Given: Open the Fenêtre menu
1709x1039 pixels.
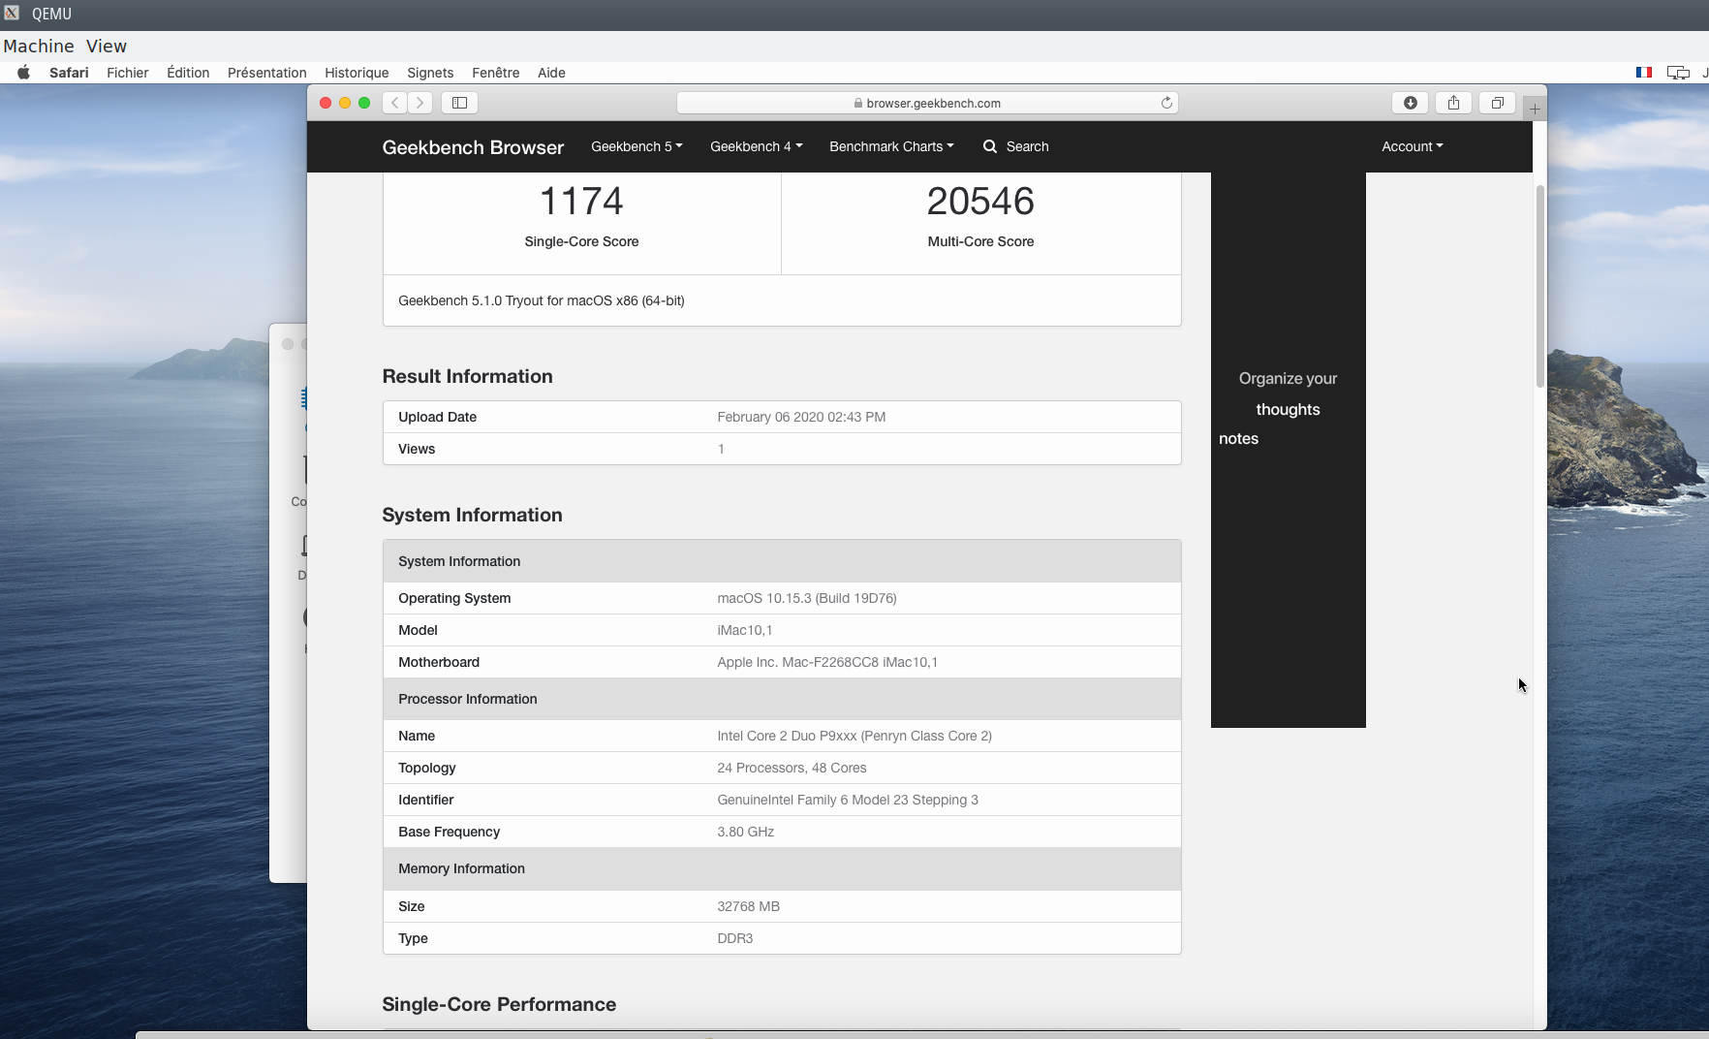Looking at the screenshot, I should [495, 73].
